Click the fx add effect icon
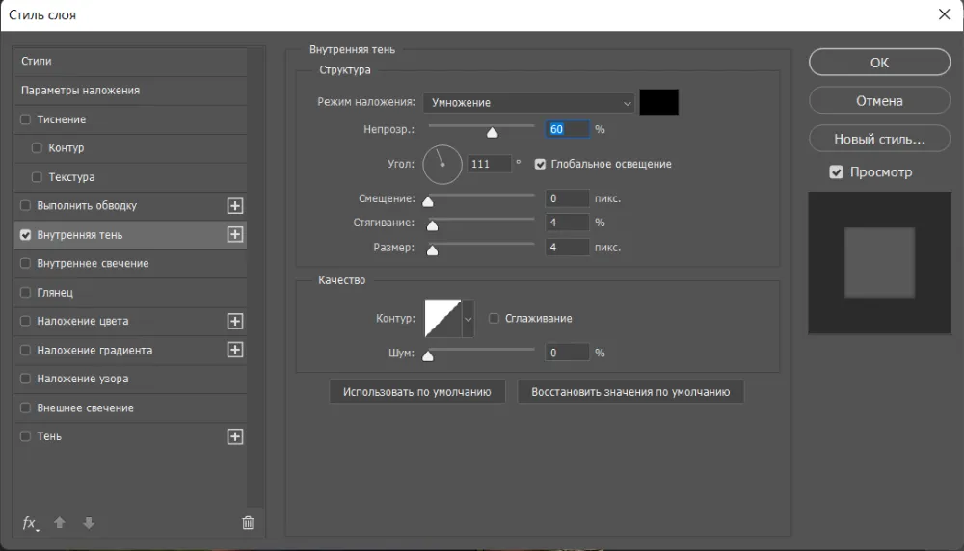The width and height of the screenshot is (964, 551). (x=30, y=523)
